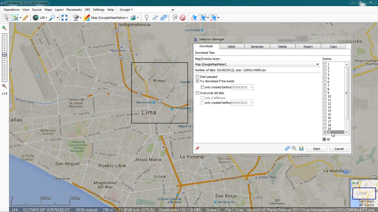This screenshot has width=378, height=212.
Task: Enable the Start paused checkbox
Action: [x=198, y=77]
